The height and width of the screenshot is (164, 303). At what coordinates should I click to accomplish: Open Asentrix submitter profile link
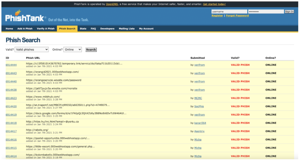199,131
